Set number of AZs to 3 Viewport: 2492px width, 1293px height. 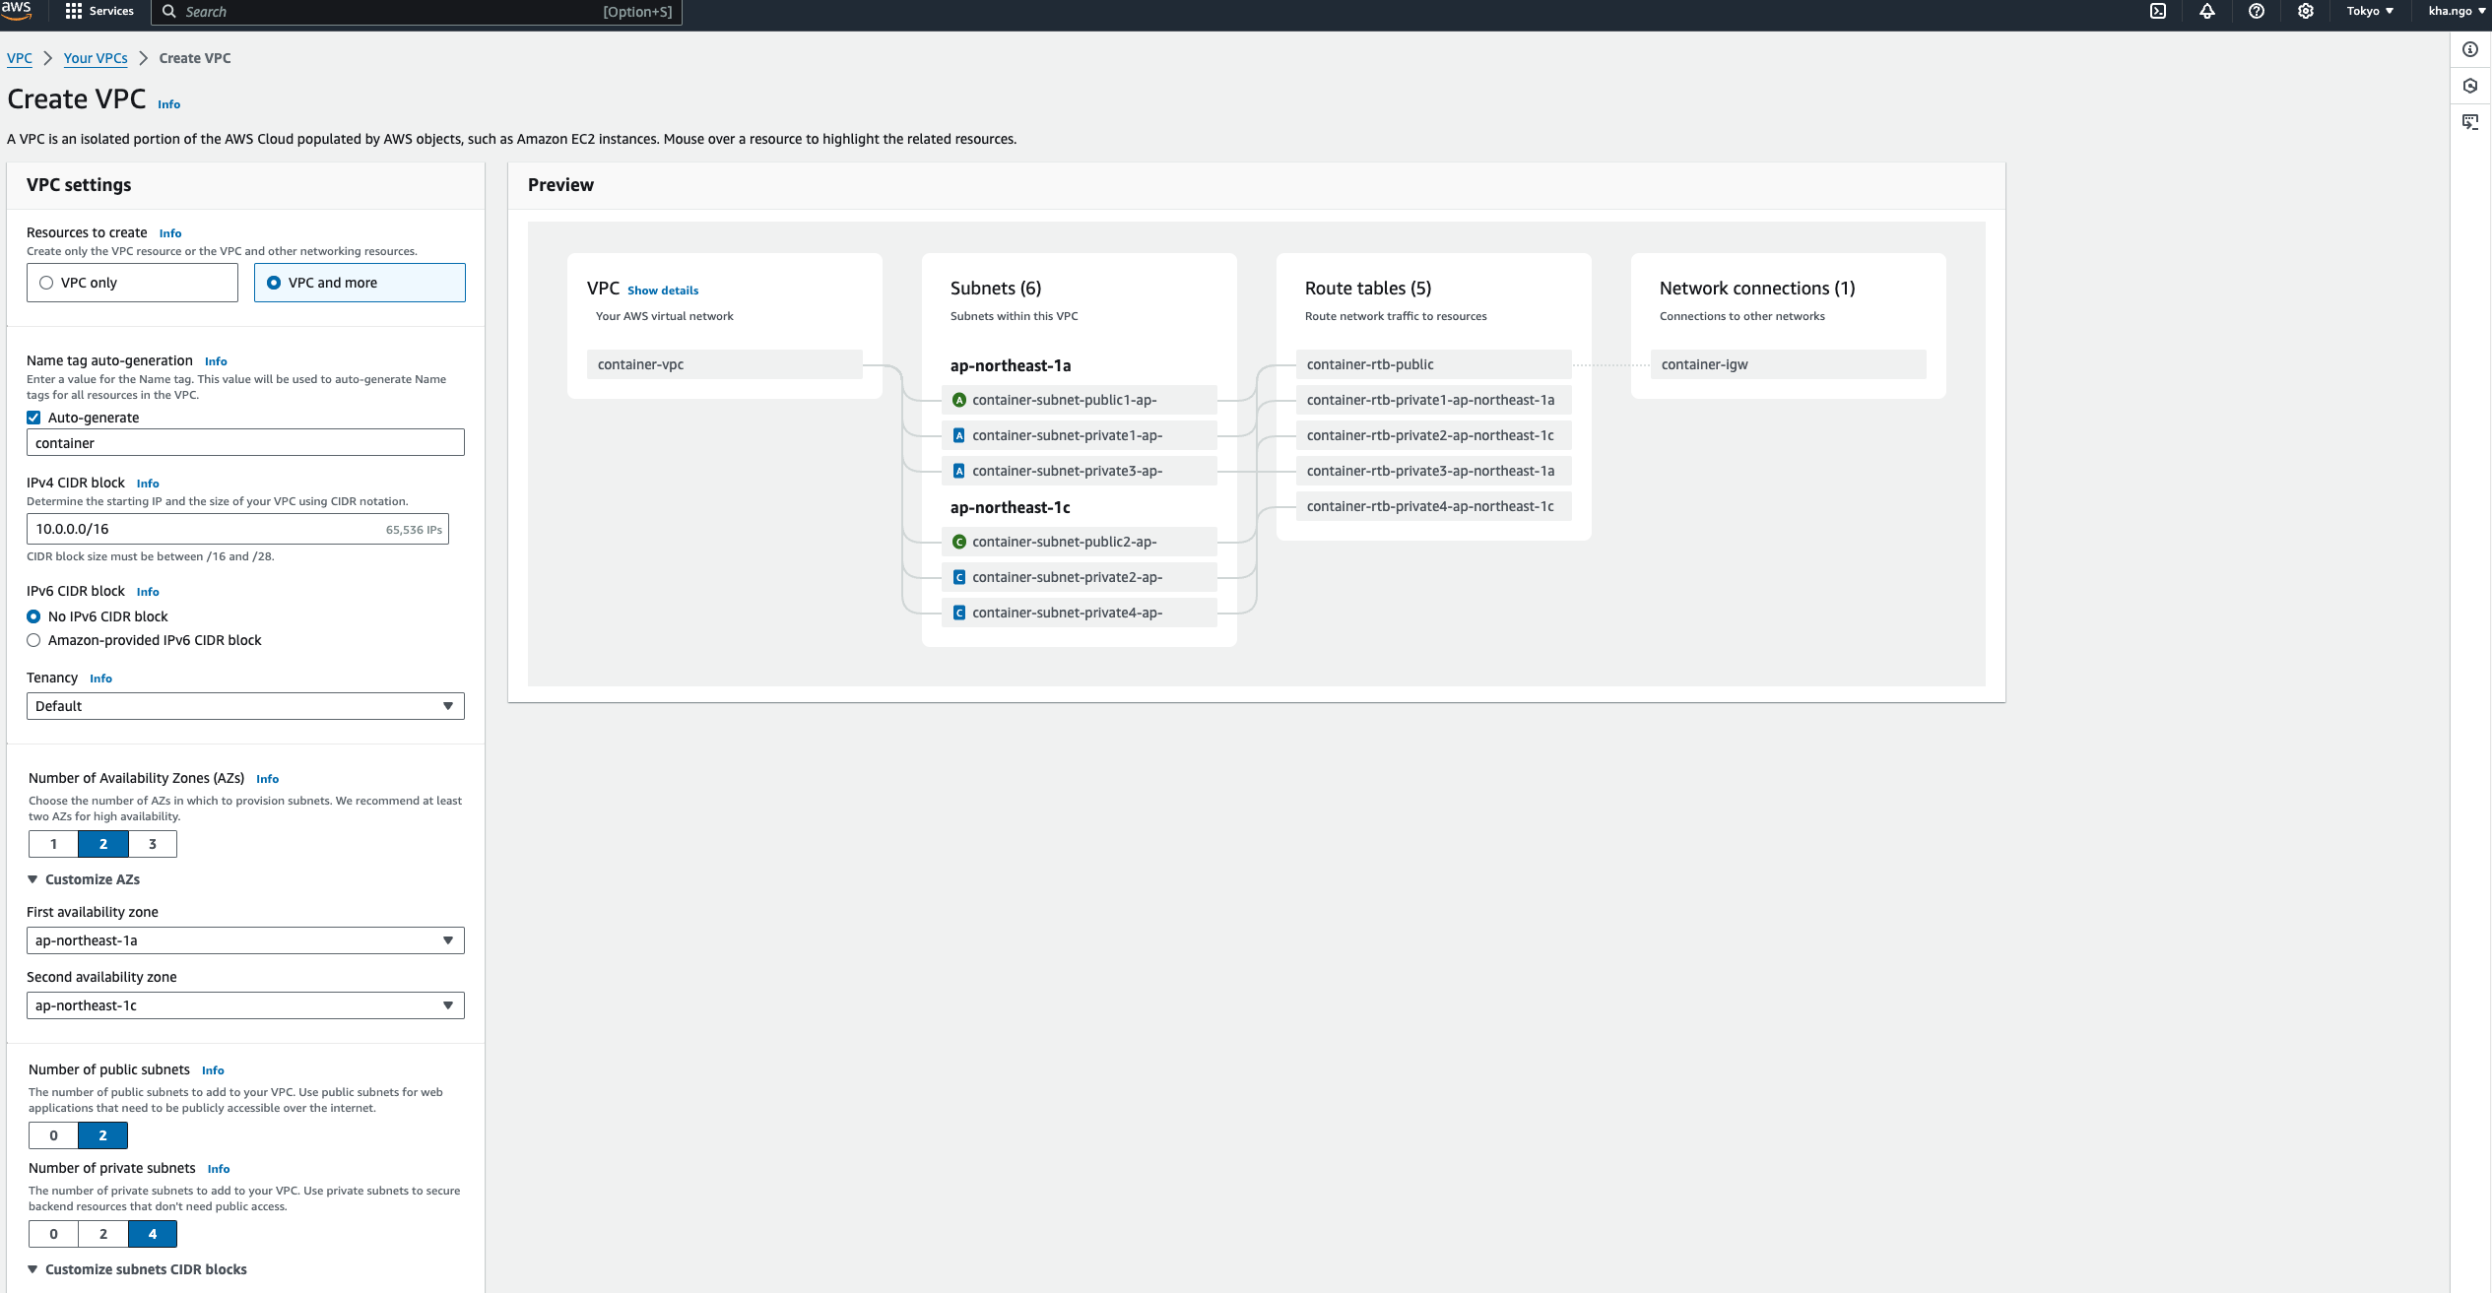click(153, 844)
